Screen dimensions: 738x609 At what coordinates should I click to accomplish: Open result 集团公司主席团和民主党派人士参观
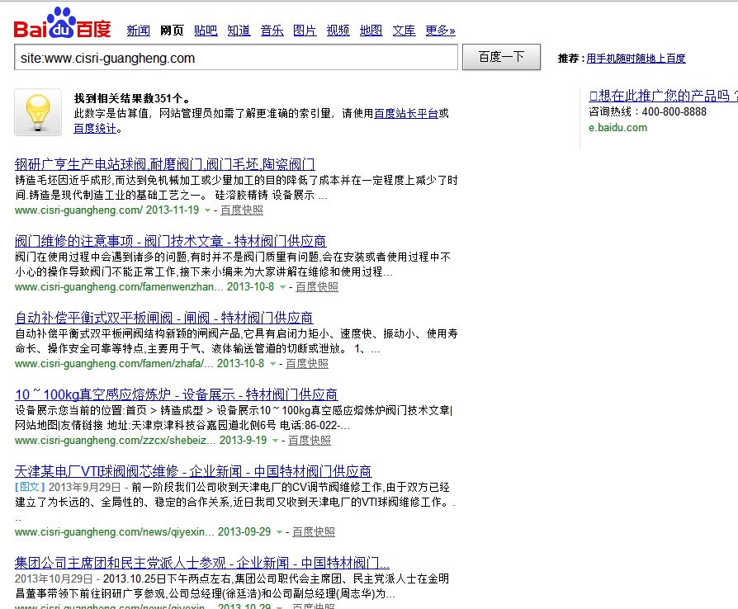point(202,563)
